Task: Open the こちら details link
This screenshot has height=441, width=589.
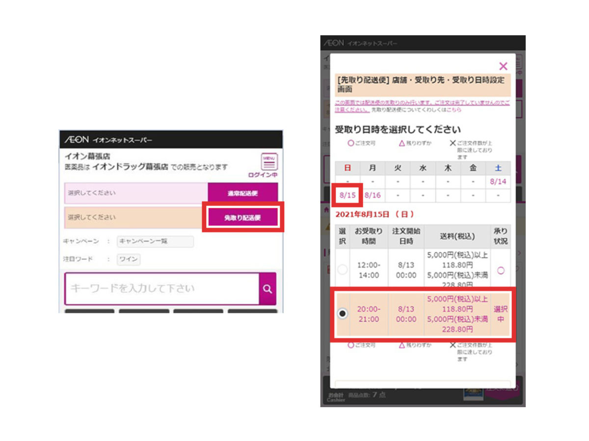Action: [454, 110]
